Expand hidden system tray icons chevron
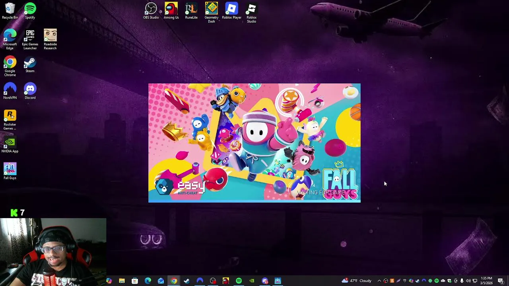This screenshot has height=286, width=509. [379, 281]
